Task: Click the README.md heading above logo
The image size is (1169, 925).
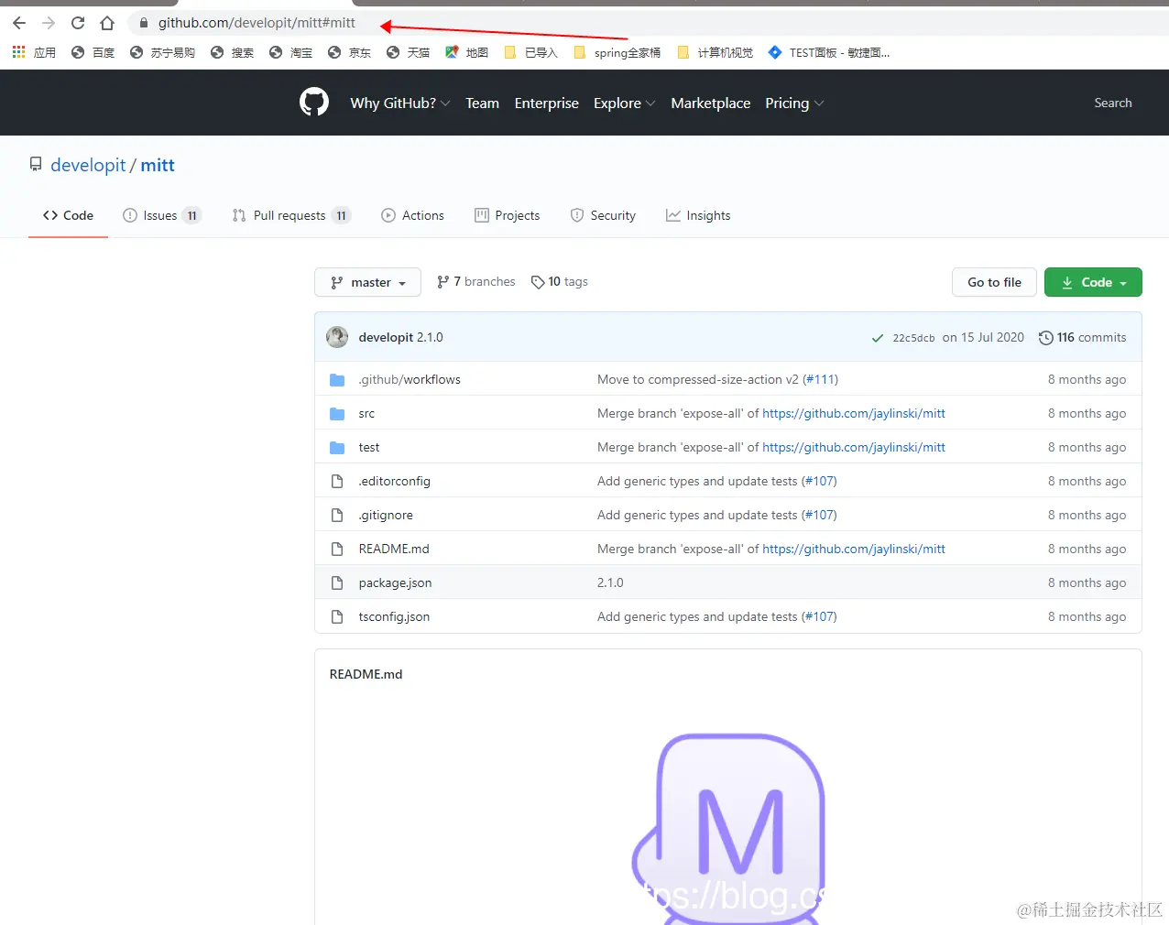Action: click(x=366, y=674)
